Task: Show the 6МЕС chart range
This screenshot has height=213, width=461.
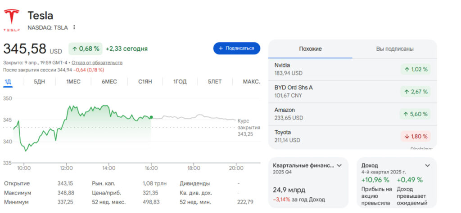Action: point(109,82)
